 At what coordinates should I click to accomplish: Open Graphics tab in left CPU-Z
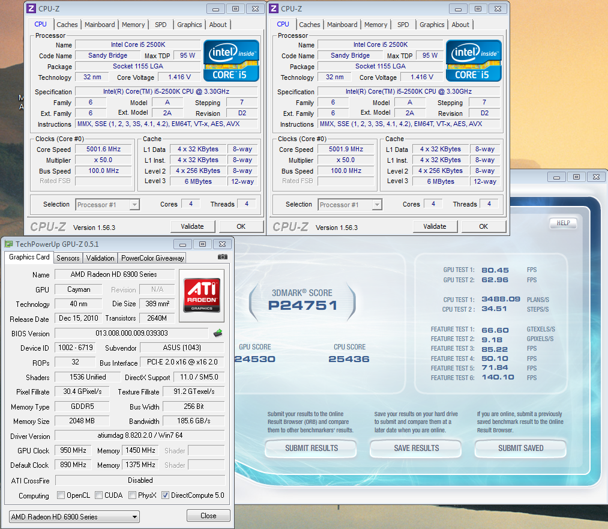[189, 25]
